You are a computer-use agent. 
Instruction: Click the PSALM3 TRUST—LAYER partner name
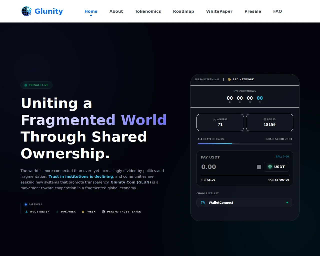point(124,212)
